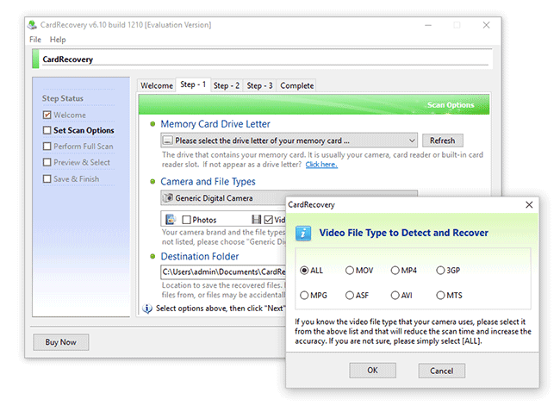Select the MTS radio option
Viewport: 560px width, 412px height.
[x=449, y=295]
